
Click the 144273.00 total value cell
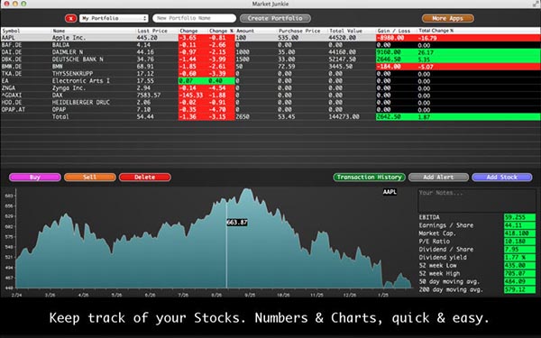[344, 117]
